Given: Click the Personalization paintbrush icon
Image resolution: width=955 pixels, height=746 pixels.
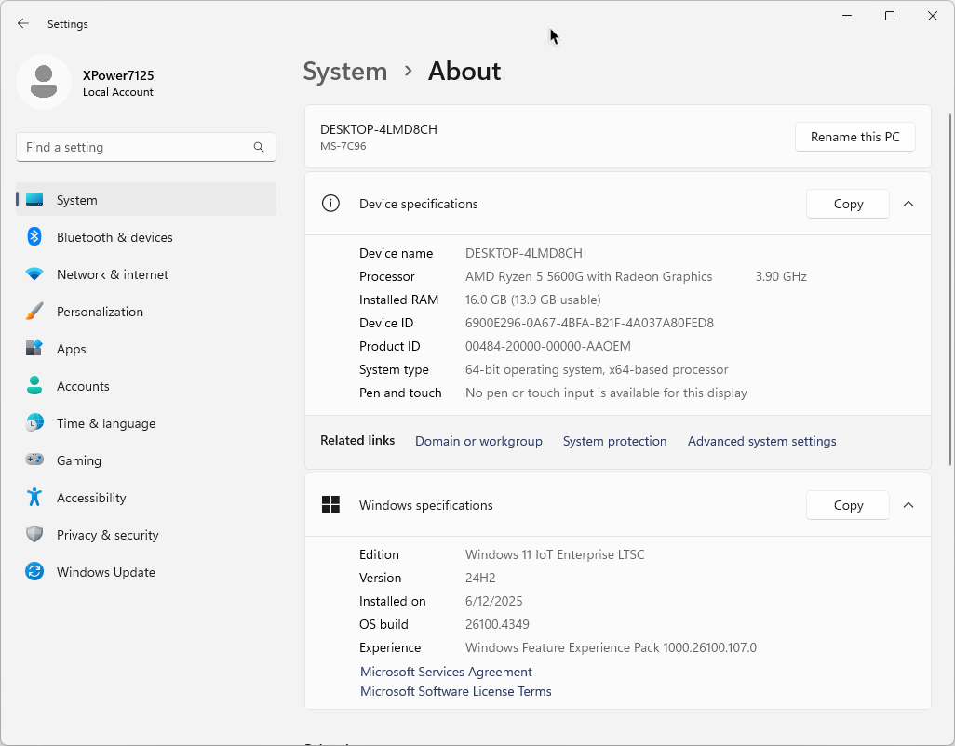Looking at the screenshot, I should pos(34,312).
